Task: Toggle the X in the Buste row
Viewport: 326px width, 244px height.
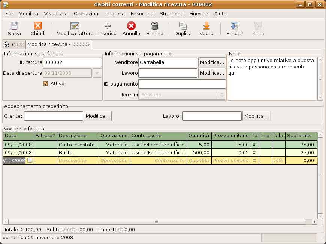Action: pyautogui.click(x=254, y=152)
